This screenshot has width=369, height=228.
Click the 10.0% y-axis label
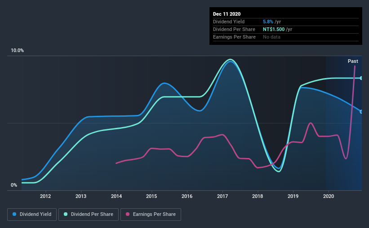17,50
